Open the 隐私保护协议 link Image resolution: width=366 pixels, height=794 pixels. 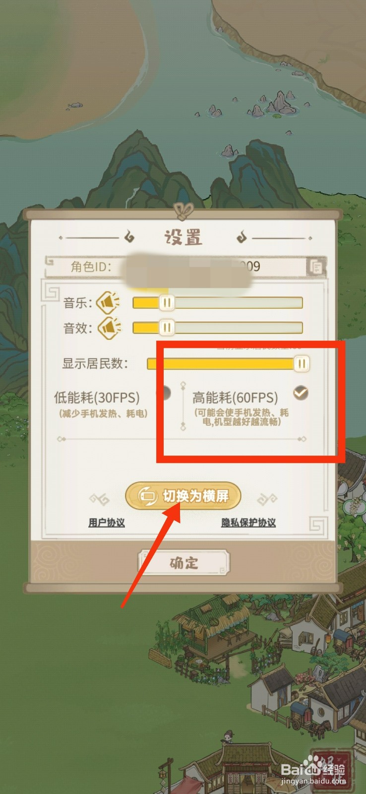(x=248, y=523)
